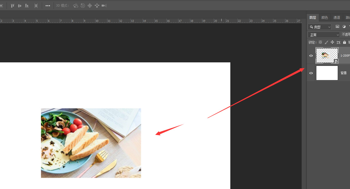Open the three-dots more options menu
The width and height of the screenshot is (350, 189).
click(x=48, y=5)
